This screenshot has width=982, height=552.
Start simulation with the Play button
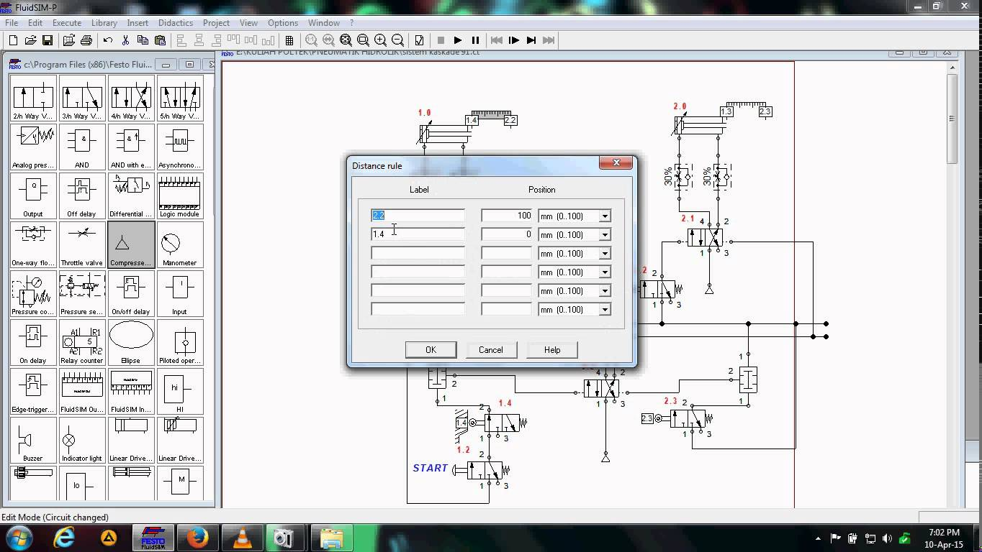pyautogui.click(x=458, y=40)
